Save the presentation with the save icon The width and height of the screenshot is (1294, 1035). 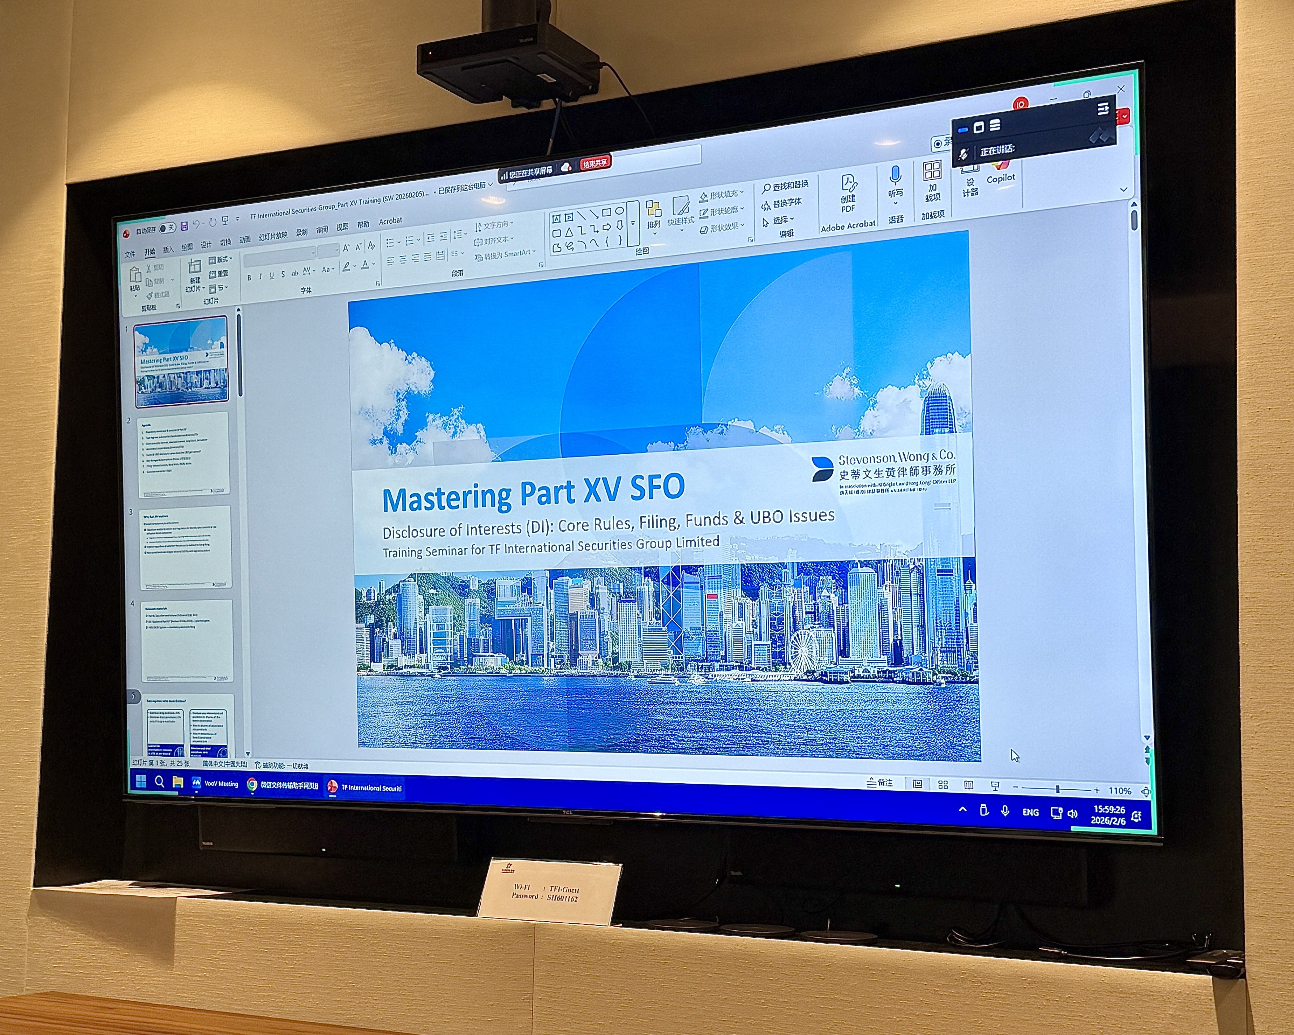184,226
